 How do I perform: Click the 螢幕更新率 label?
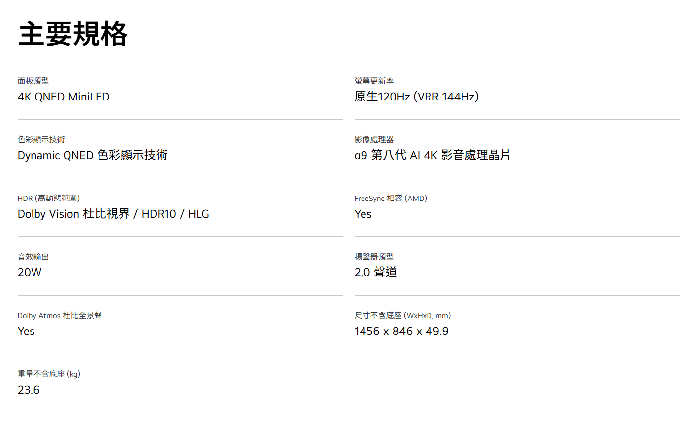click(374, 81)
